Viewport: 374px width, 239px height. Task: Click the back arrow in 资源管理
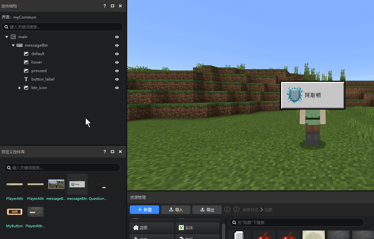(x=227, y=209)
